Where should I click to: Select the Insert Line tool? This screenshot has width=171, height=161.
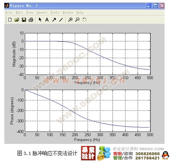pyautogui.click(x=61, y=20)
